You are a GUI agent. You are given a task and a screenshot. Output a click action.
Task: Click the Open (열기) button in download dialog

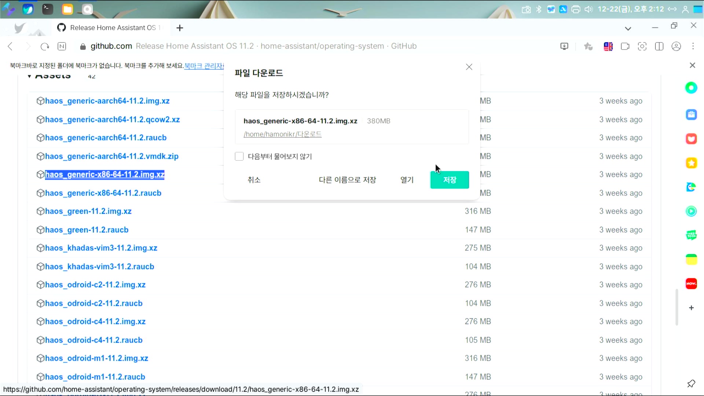pyautogui.click(x=407, y=180)
